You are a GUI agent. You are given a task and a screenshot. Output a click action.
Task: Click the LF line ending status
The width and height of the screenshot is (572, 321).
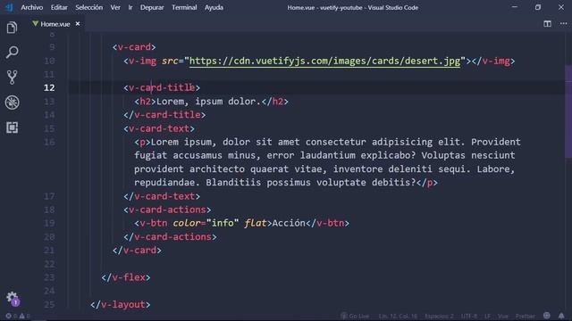click(x=487, y=316)
